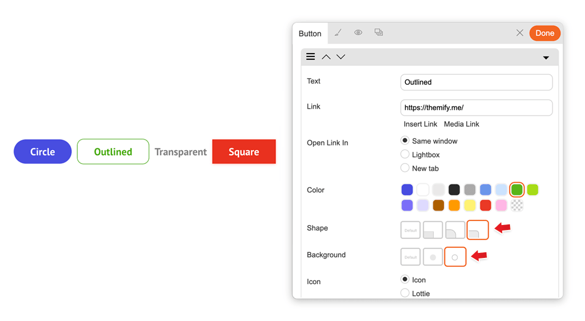Click the orange Done button
Screen dimensions: 585x321
545,33
